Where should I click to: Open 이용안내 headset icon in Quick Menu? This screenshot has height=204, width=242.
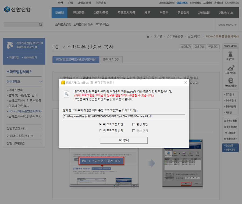tap(230, 54)
